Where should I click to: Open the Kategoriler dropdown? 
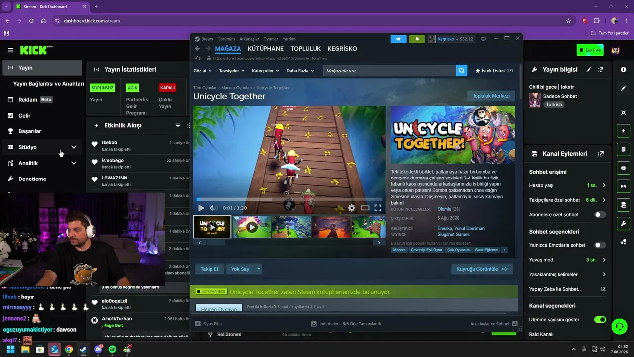[265, 71]
